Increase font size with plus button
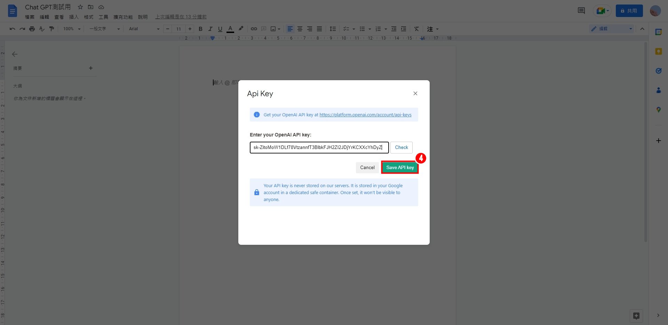Screen dimensions: 668x325 pos(190,29)
